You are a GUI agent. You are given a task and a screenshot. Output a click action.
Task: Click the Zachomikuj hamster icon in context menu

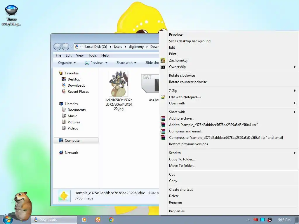pos(163,60)
